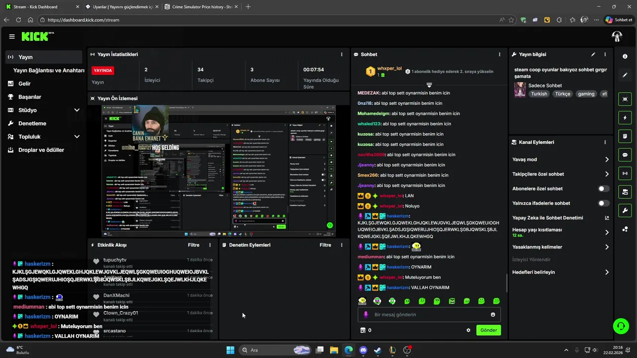This screenshot has width=637, height=358.
Task: Open Yavaş mod settings chevron
Action: point(607,160)
